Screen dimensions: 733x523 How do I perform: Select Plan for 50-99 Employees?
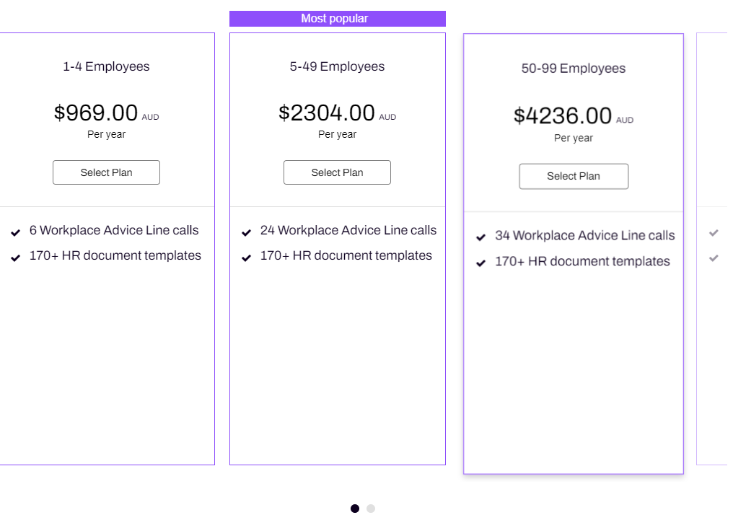tap(574, 176)
